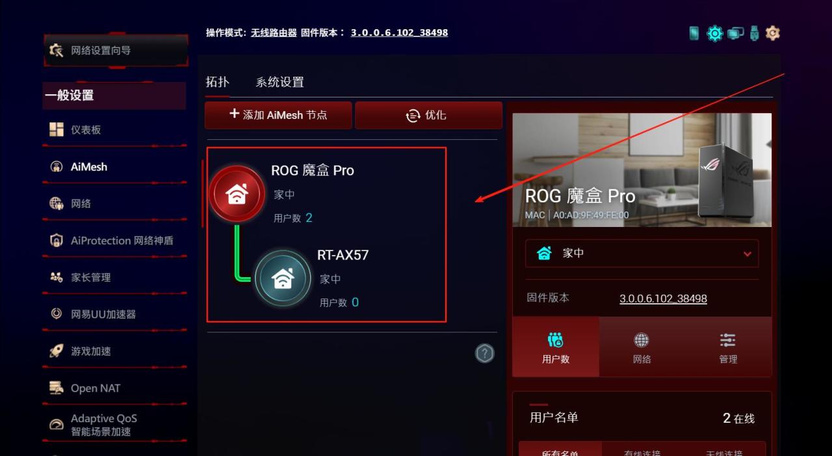Click 添加 AiMesh 节点 button

click(278, 115)
